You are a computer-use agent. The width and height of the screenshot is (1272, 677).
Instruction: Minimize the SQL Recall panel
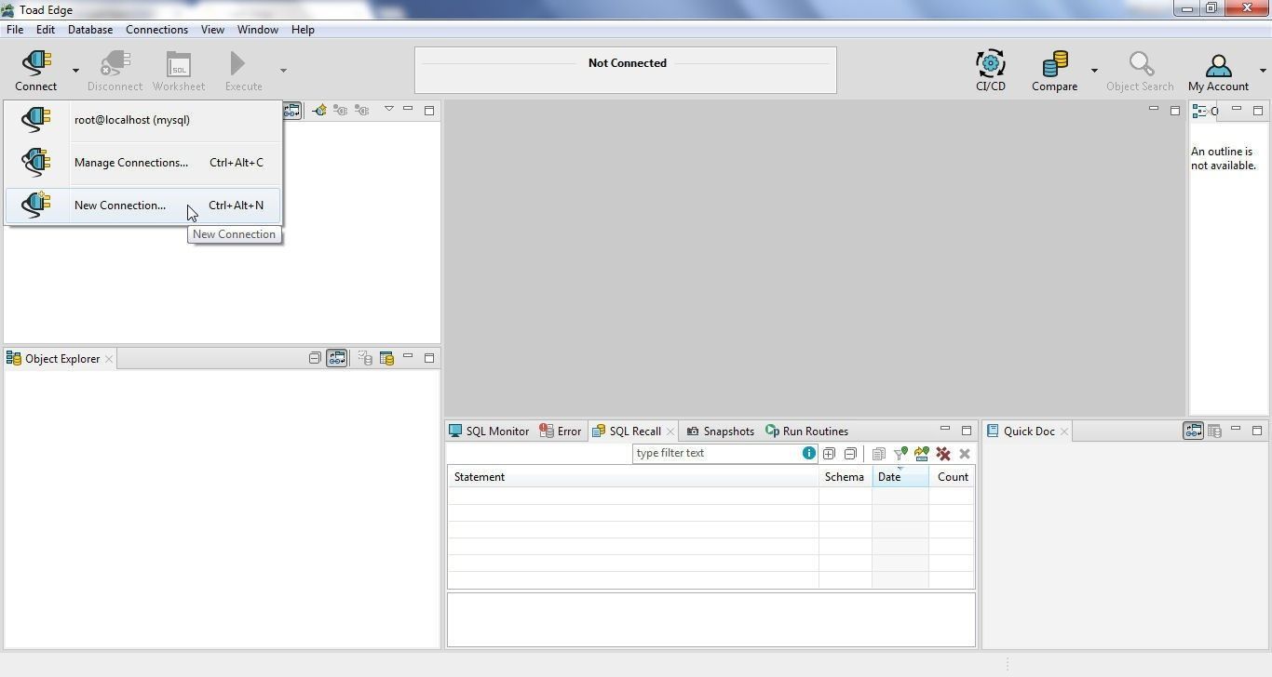[x=945, y=430]
